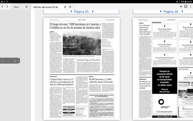193x121 pixels.
Task: Click the right arrow before Página 25
Action: [x=71, y=11]
